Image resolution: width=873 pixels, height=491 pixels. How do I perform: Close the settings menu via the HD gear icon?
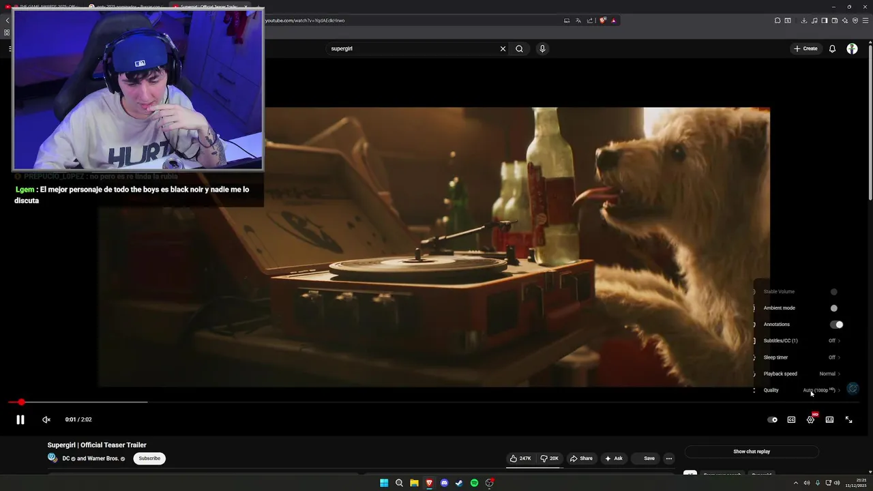coord(810,419)
